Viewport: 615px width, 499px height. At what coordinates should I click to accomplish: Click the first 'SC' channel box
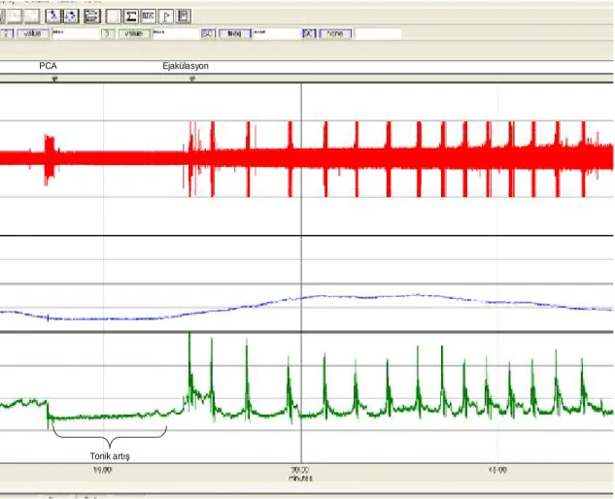click(x=208, y=34)
